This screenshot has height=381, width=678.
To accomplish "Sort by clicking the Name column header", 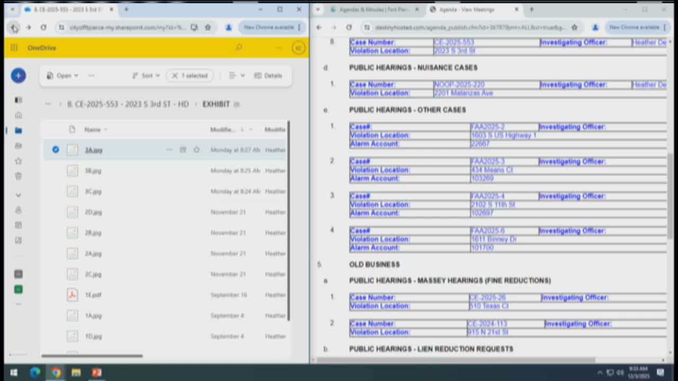I will (93, 130).
